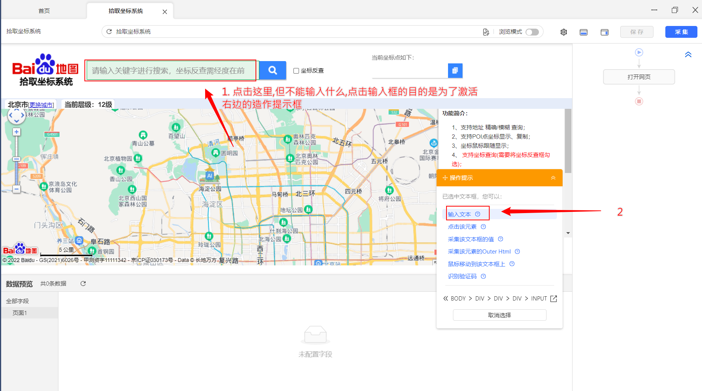702x391 pixels.
Task: Click the 百望山 park marker on the map
Action: pos(176,127)
